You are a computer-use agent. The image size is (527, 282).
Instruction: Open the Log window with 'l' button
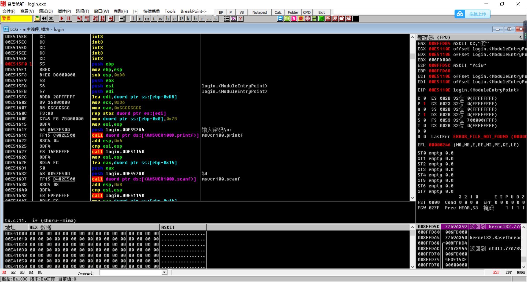tap(133, 19)
